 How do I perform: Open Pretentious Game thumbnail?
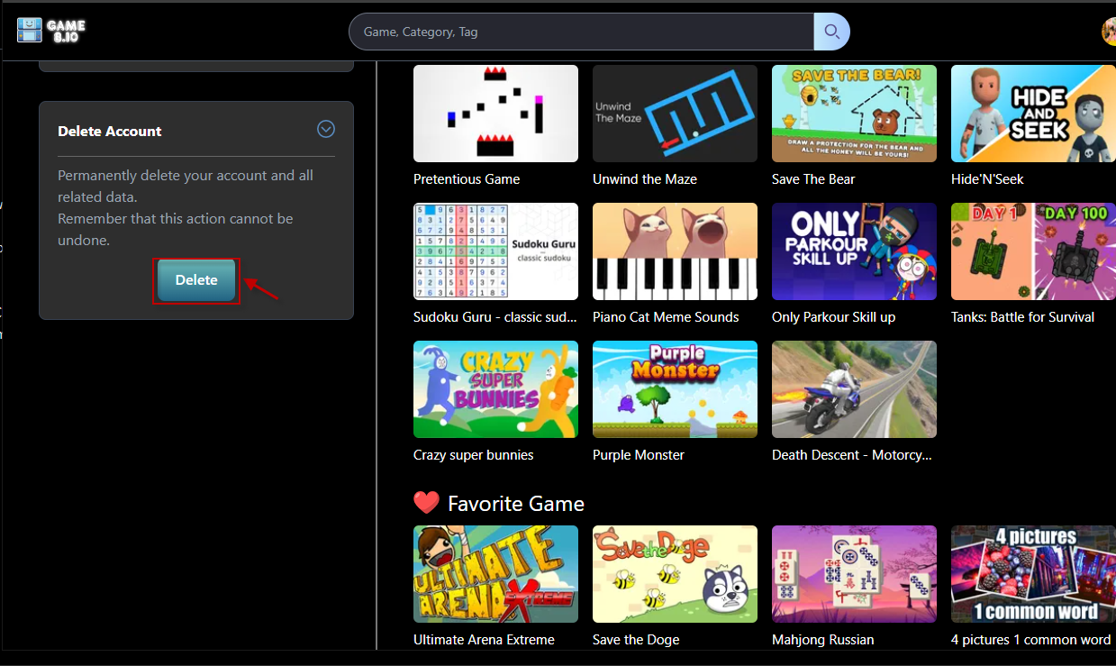coord(495,114)
